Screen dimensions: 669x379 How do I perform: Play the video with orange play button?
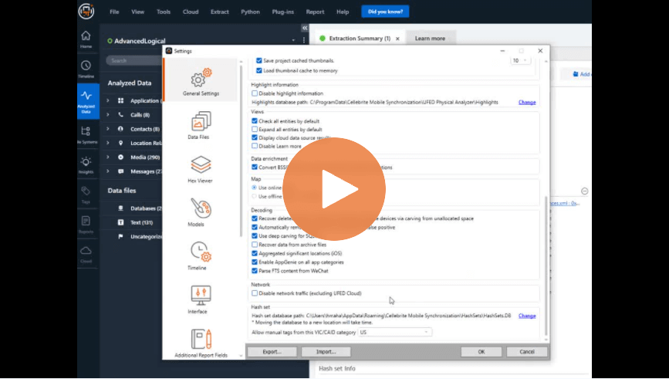pos(334,189)
